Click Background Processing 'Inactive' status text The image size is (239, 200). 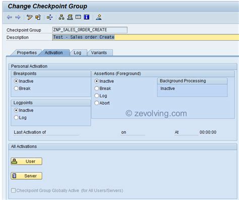[x=167, y=89]
